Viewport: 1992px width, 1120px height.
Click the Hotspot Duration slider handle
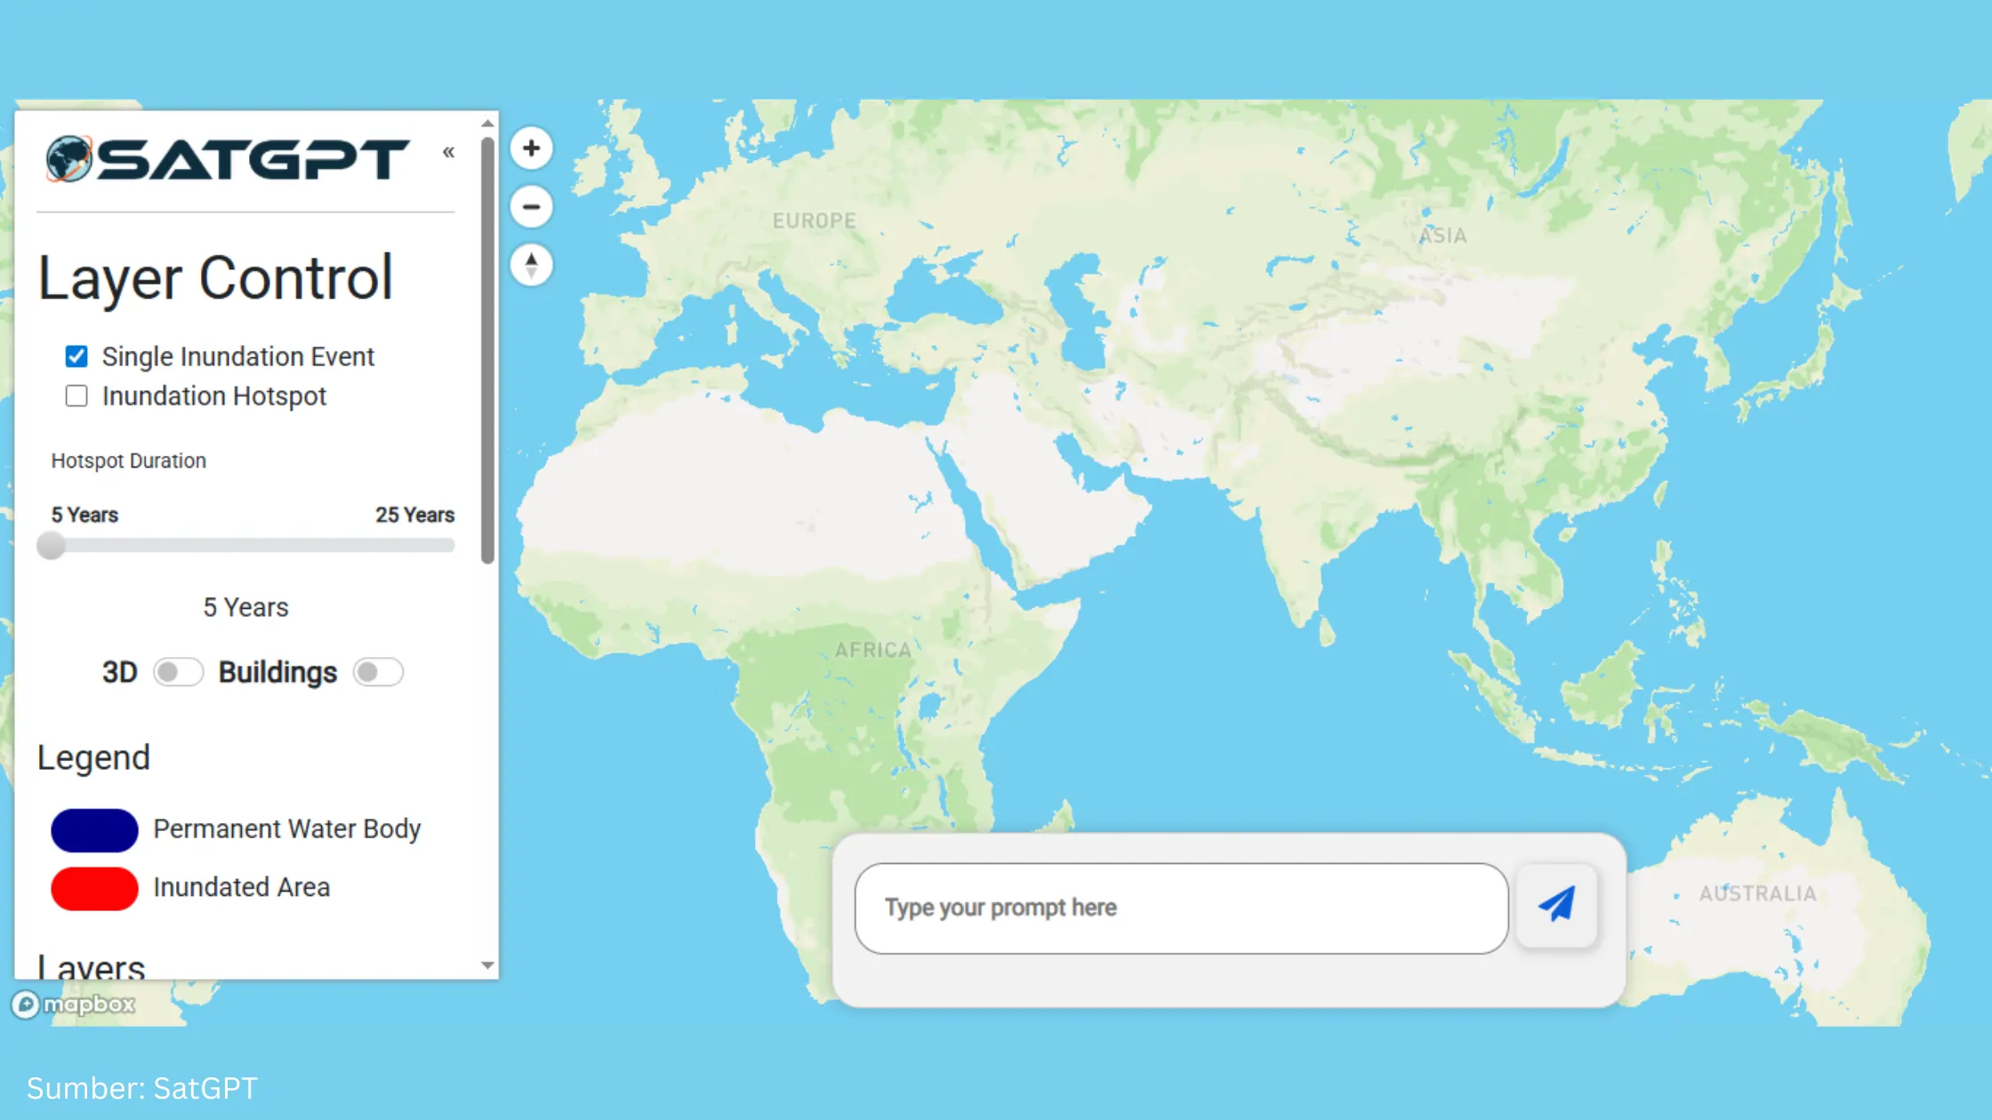52,545
